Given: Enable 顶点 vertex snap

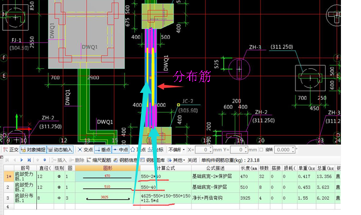Looking at the screenshot, I should (138, 150).
